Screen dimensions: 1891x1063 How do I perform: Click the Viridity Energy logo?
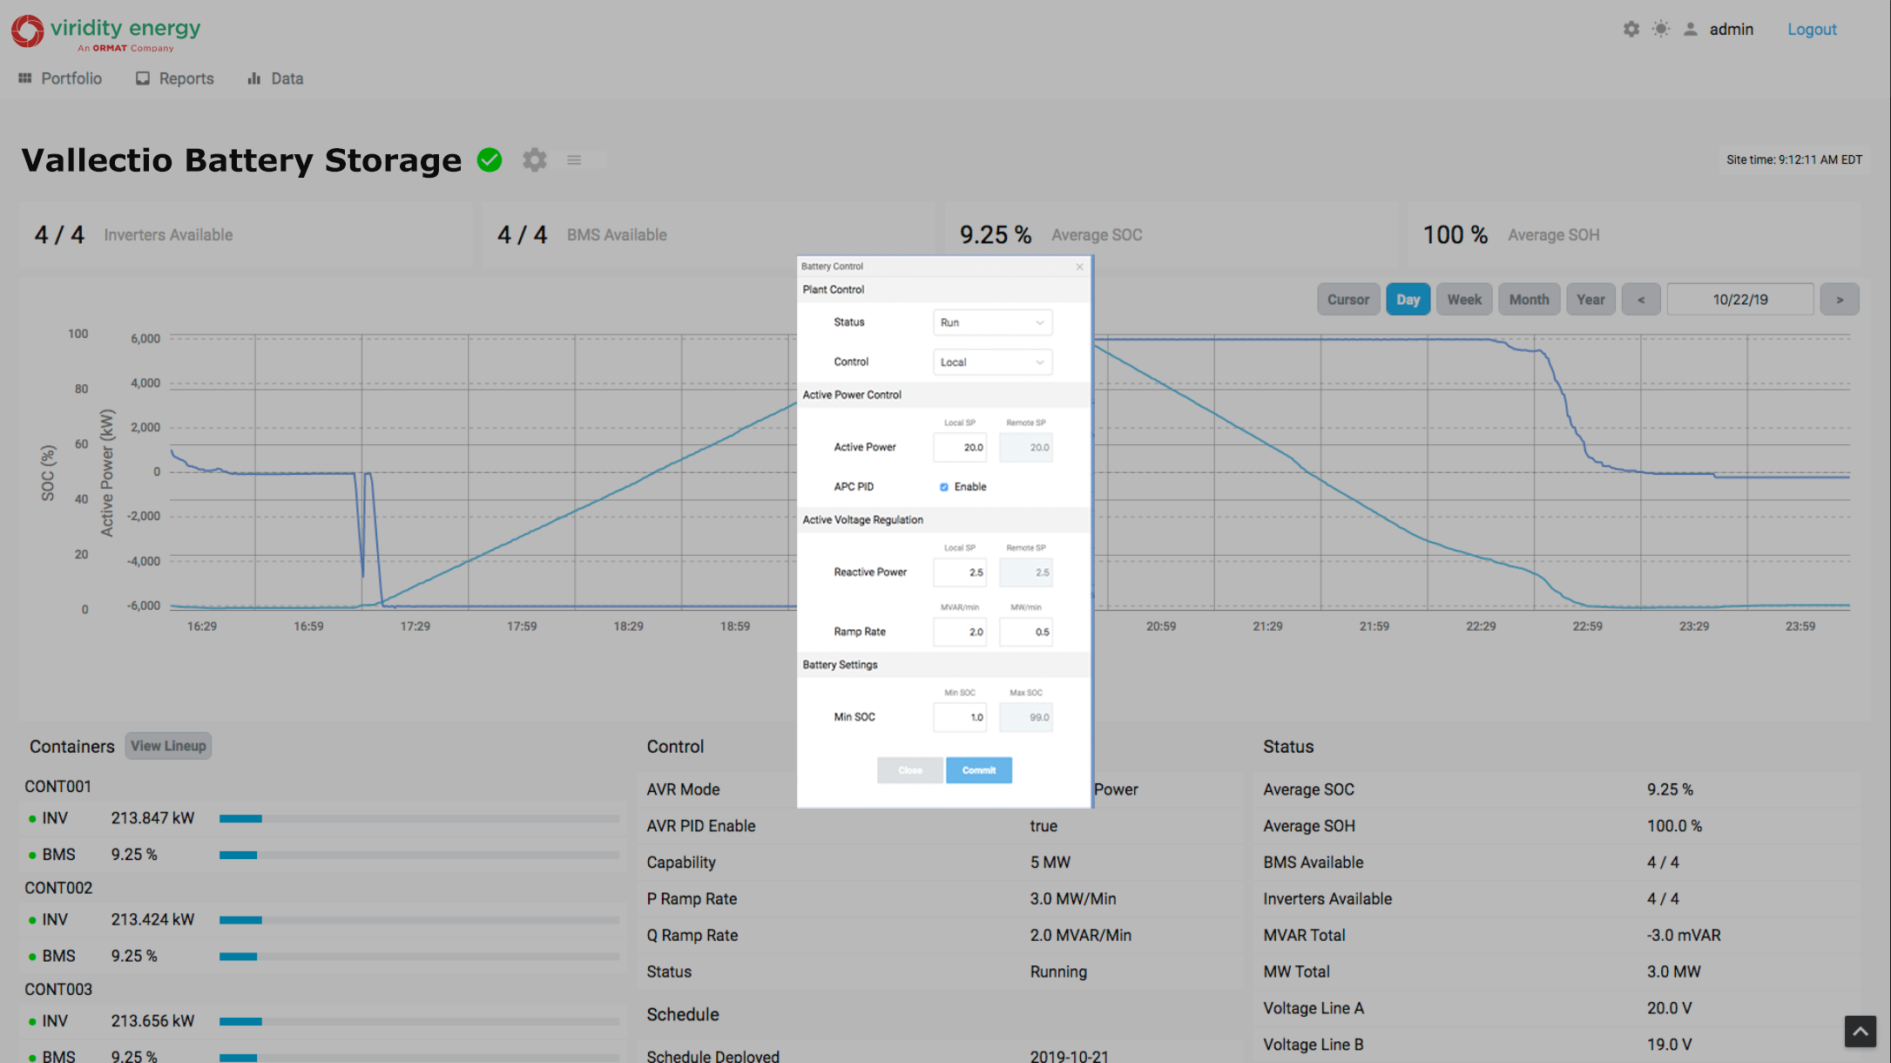click(x=105, y=32)
